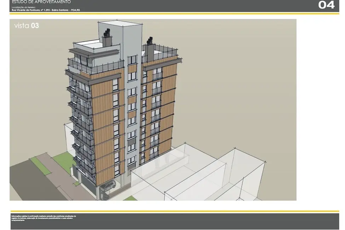The width and height of the screenshot is (345, 230).
Task: Select the 'vista 03' view label
Action: (x=27, y=25)
